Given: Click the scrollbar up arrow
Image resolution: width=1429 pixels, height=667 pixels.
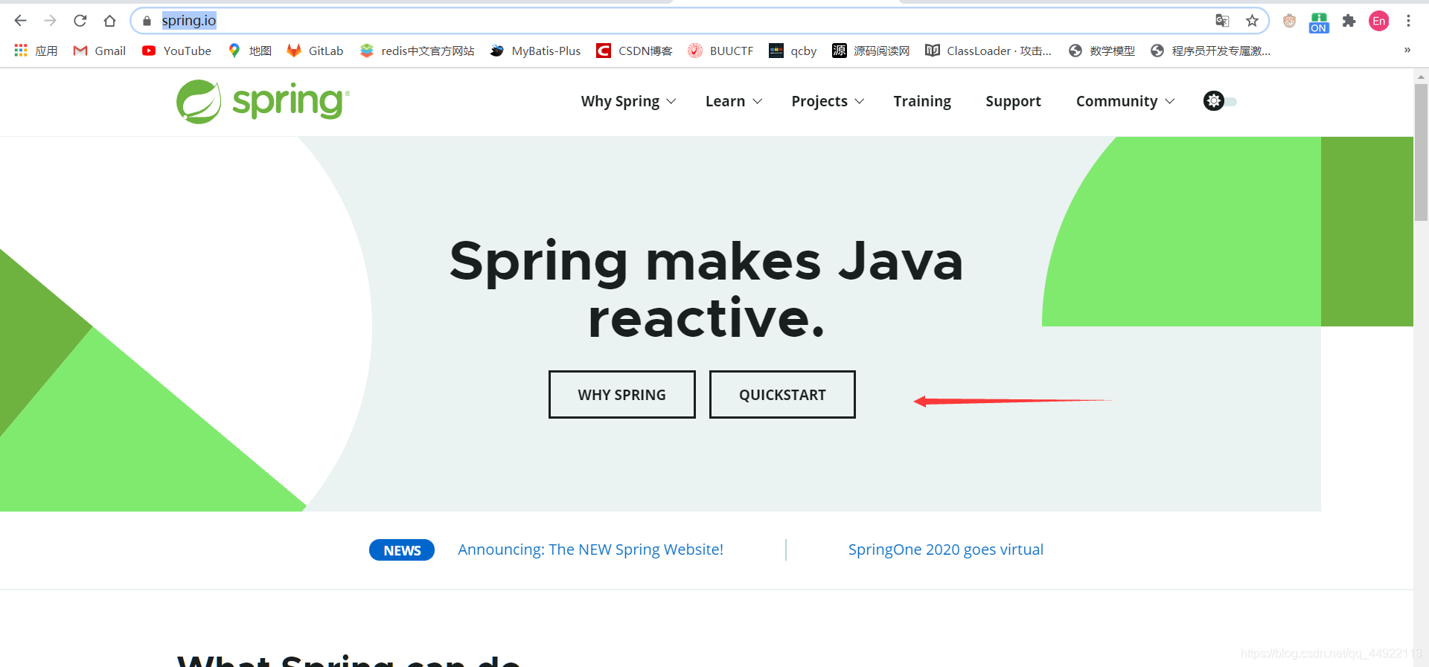Looking at the screenshot, I should pos(1421,76).
